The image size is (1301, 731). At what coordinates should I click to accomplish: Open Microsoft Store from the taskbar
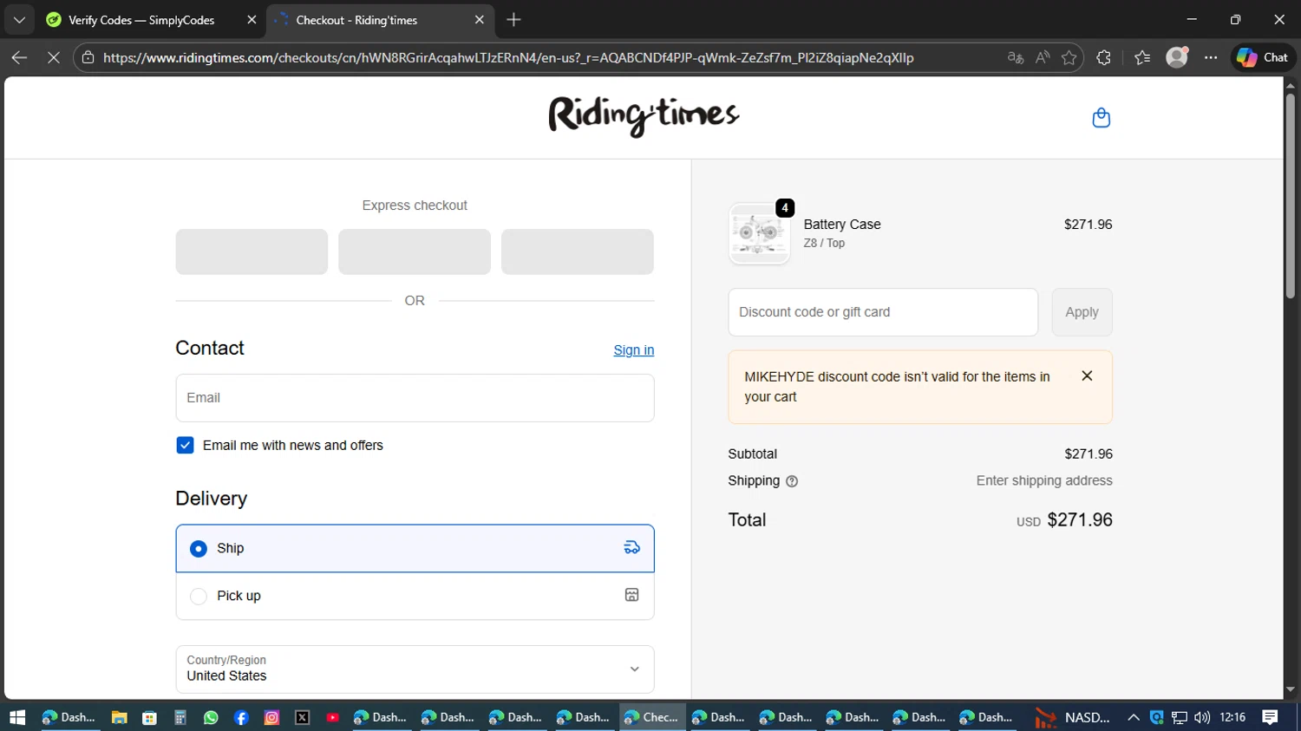pyautogui.click(x=149, y=717)
